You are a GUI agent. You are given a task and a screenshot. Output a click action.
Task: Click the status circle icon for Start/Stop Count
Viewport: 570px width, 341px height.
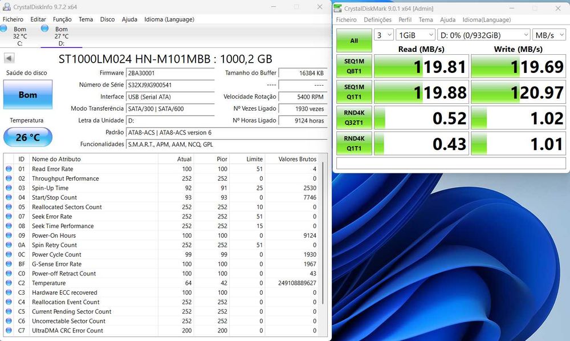click(9, 197)
